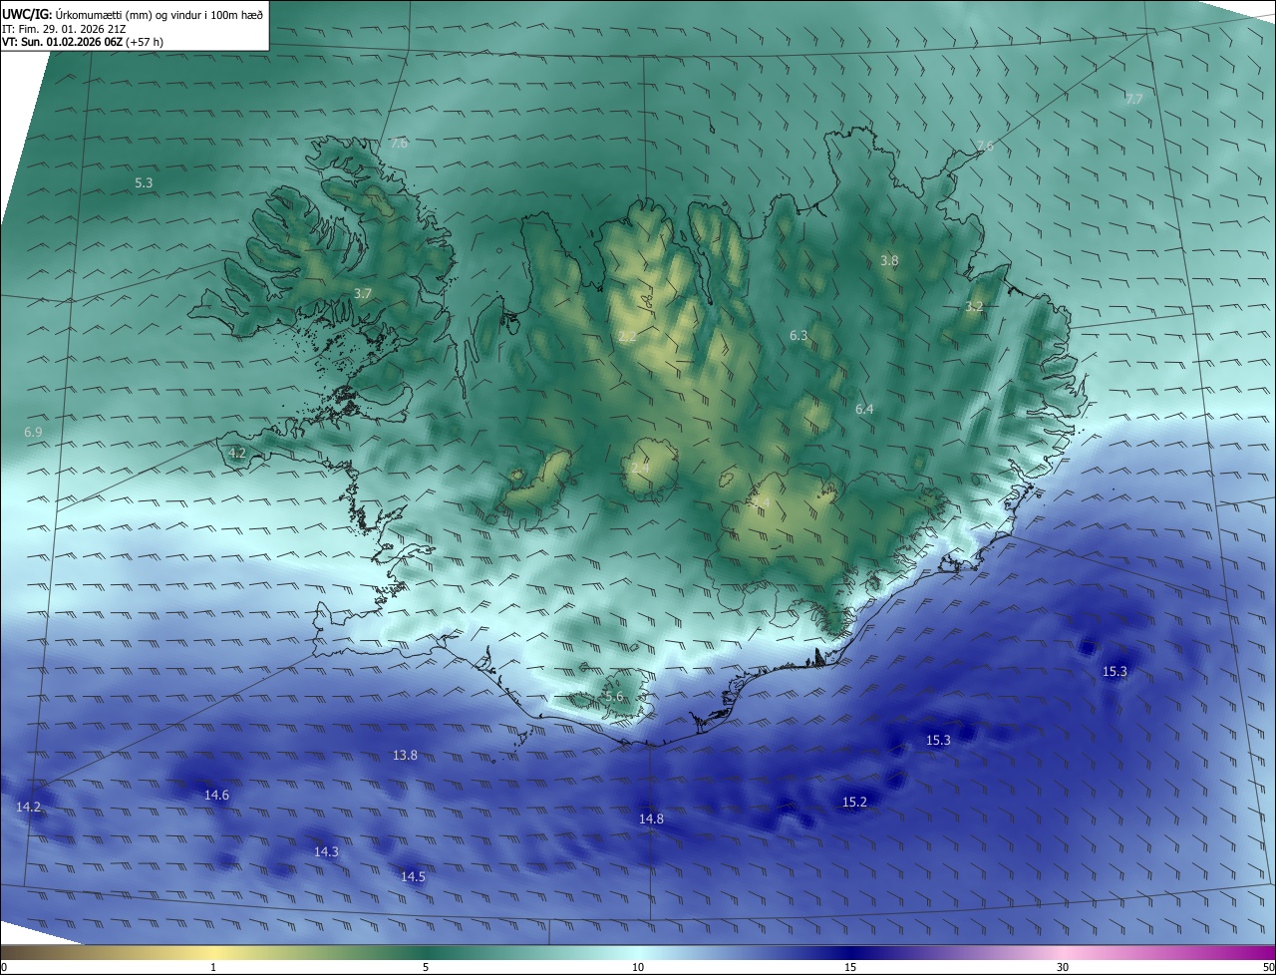Click the 6.3 value label
Screen dimensions: 1276x975
coord(798,336)
